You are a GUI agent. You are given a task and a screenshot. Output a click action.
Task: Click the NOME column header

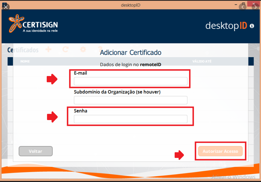[x=25, y=61]
